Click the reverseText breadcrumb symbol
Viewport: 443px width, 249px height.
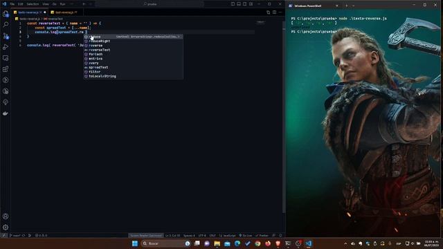coord(53,19)
